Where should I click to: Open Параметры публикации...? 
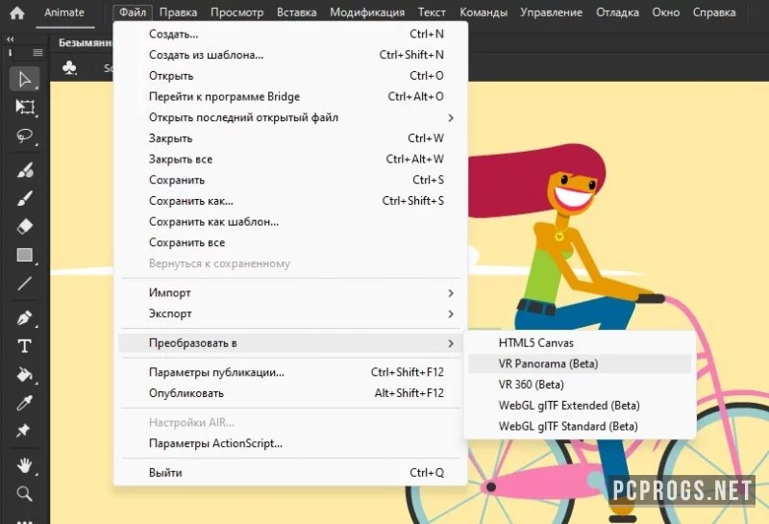point(290,372)
